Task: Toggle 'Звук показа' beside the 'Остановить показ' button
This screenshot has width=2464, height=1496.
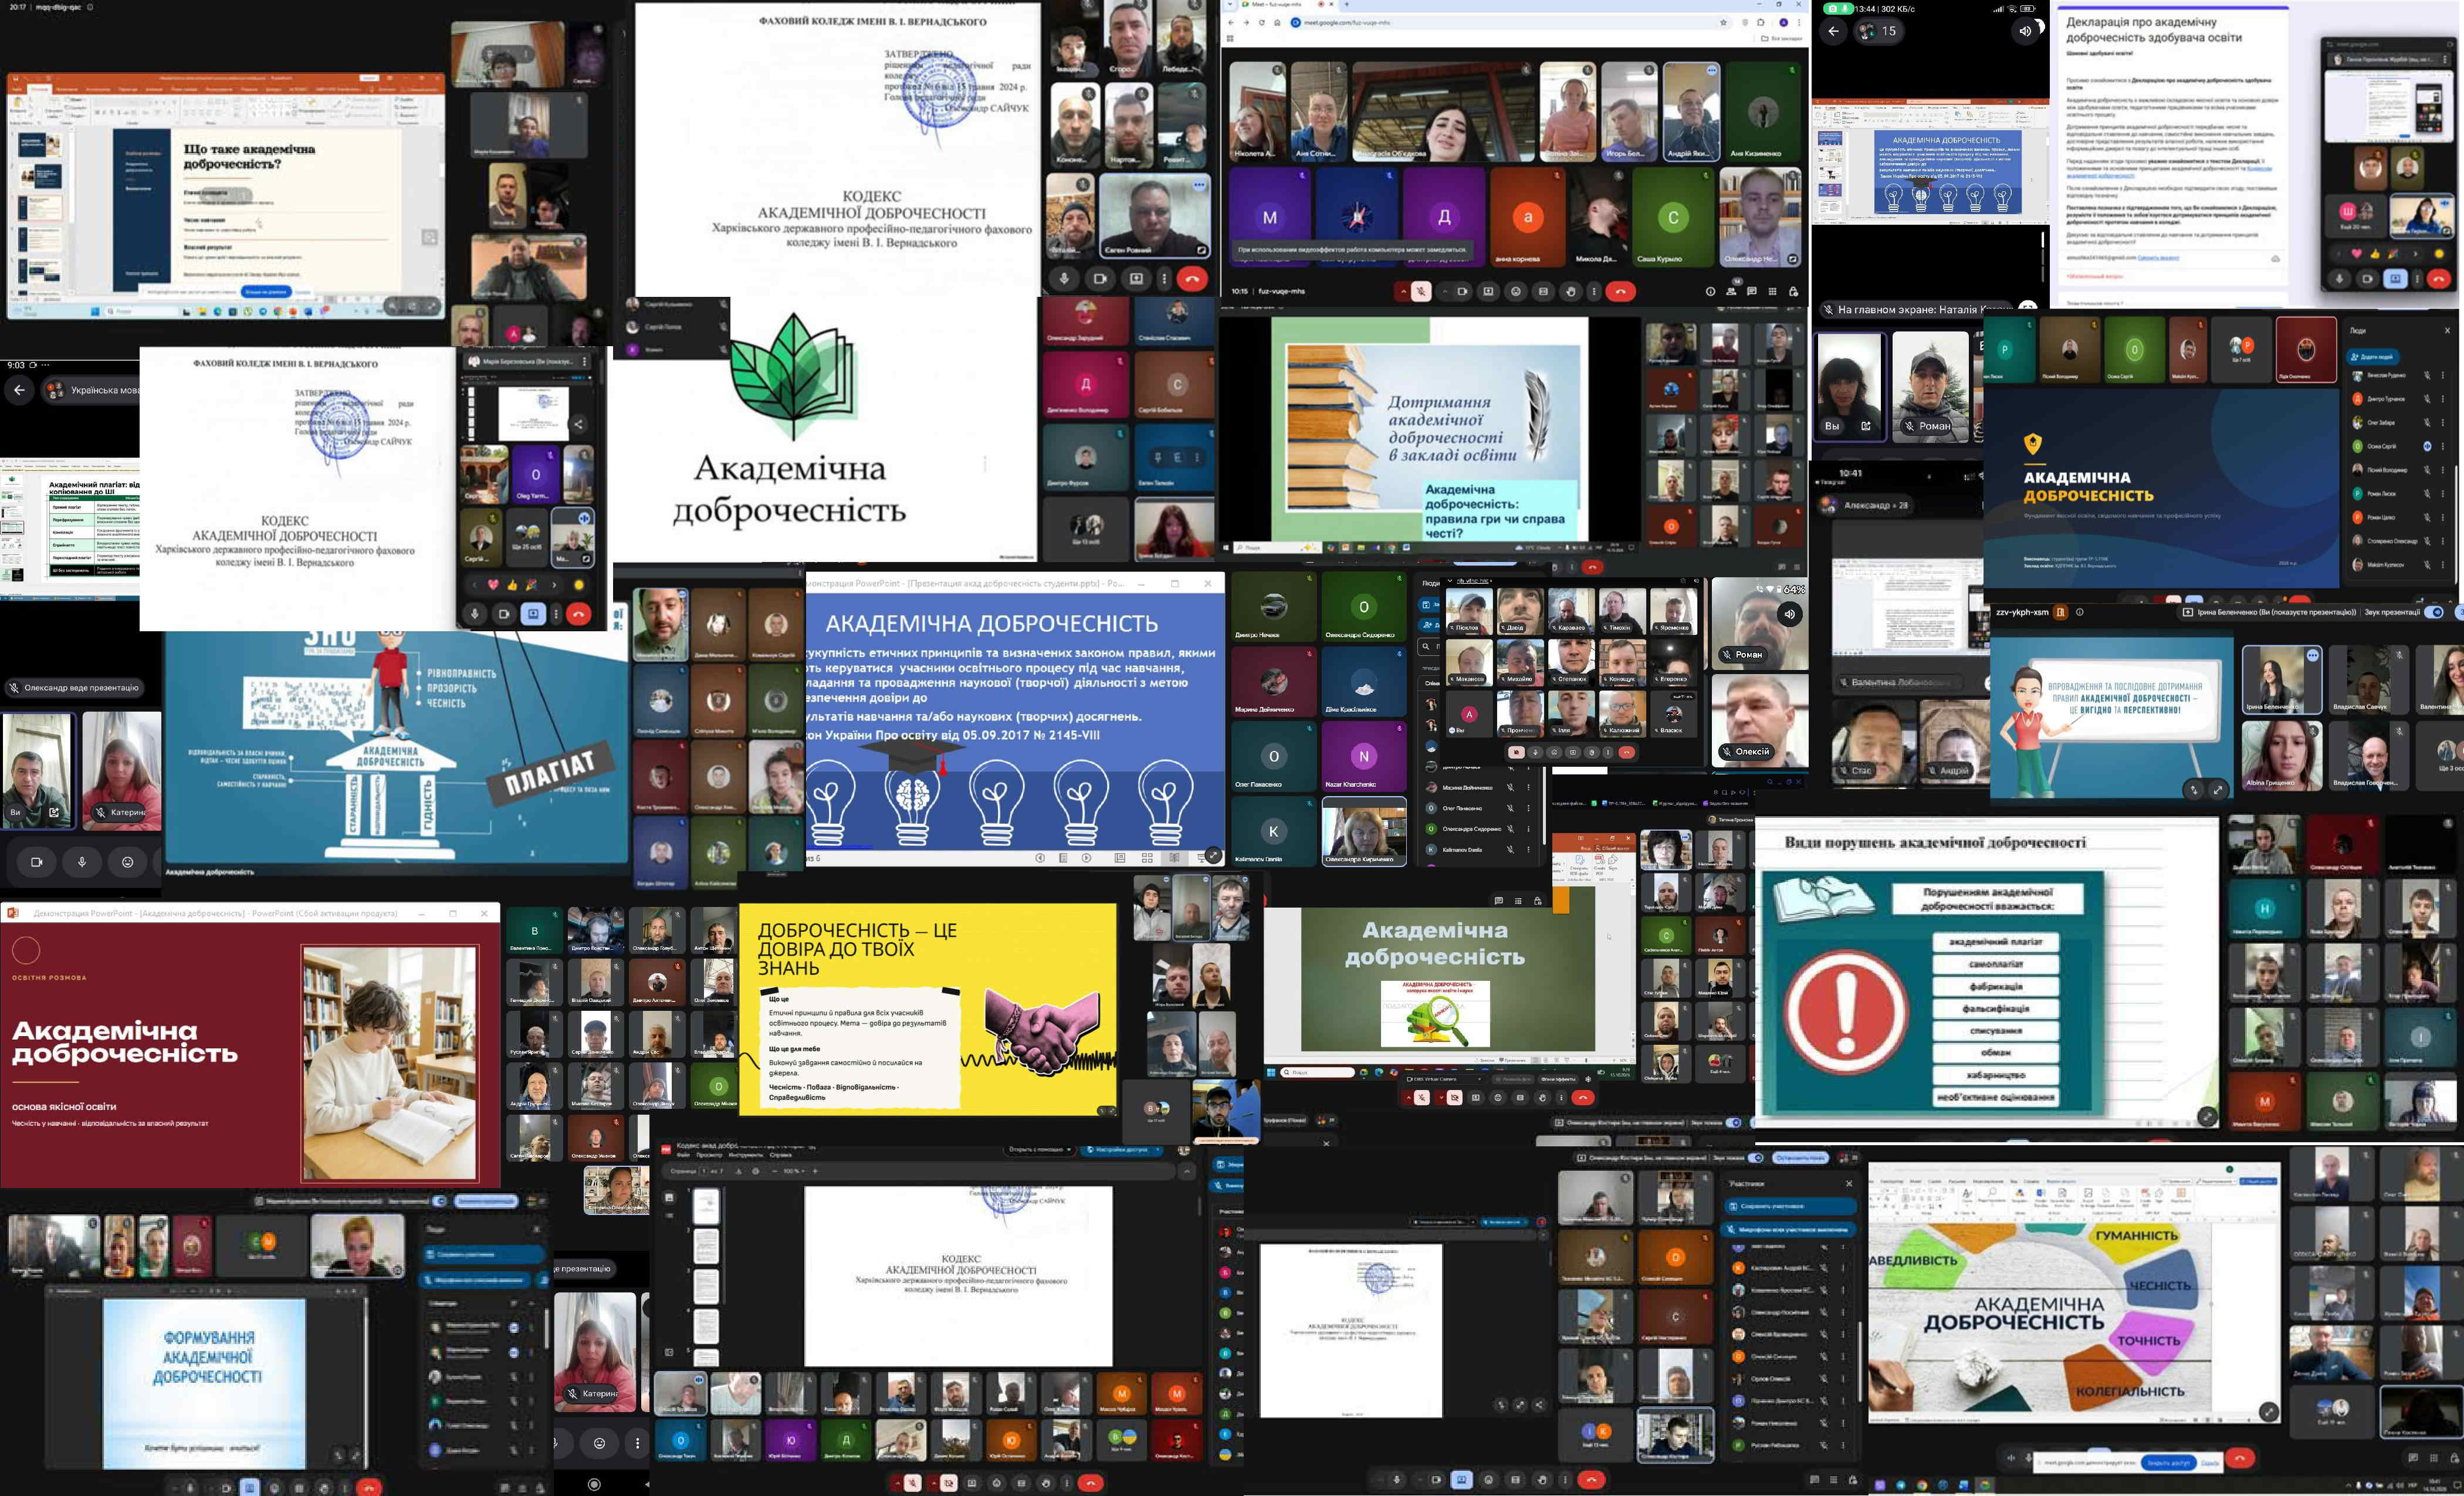Action: [x=1756, y=1158]
